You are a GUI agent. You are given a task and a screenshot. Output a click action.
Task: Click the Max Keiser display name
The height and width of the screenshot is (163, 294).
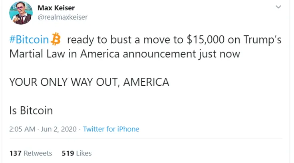tap(56, 8)
